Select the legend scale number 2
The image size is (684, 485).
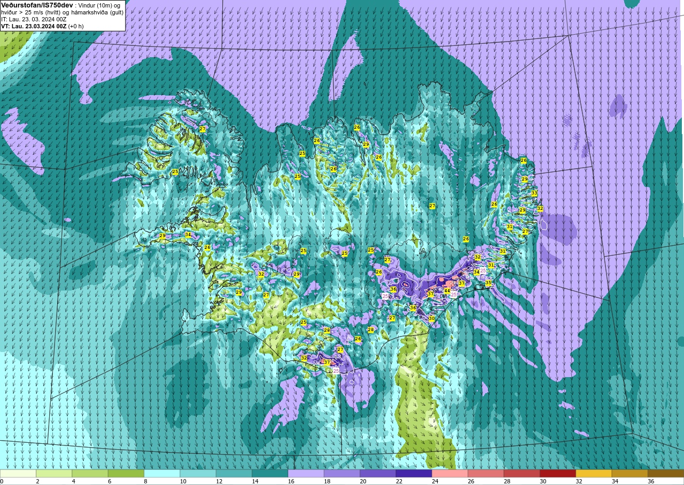[37, 481]
